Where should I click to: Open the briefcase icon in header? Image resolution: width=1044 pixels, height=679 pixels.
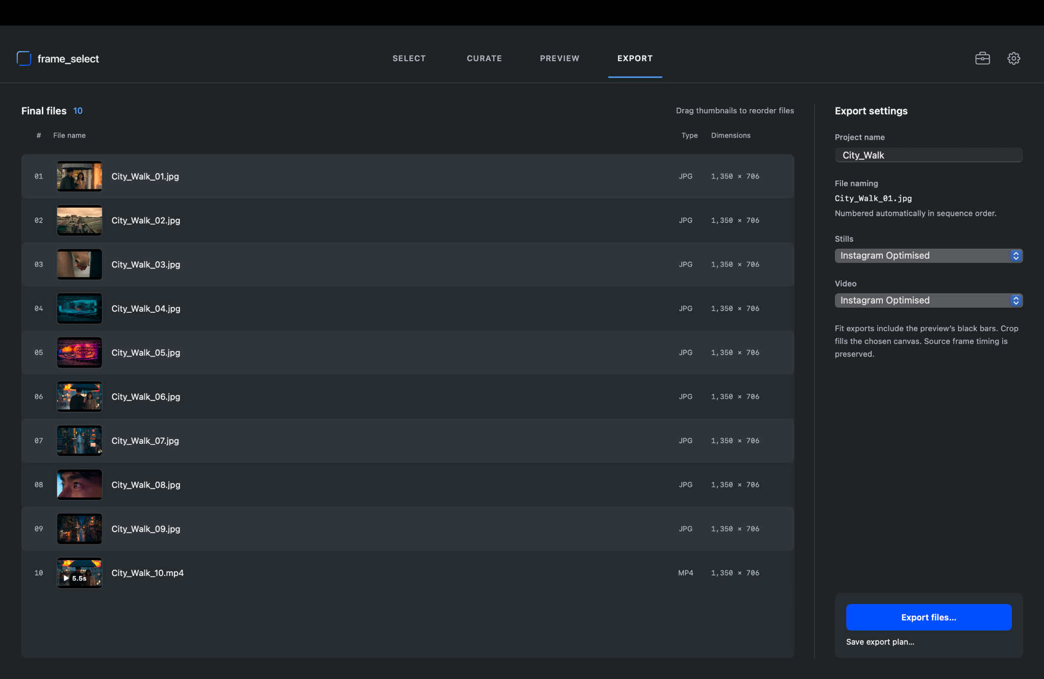(982, 58)
